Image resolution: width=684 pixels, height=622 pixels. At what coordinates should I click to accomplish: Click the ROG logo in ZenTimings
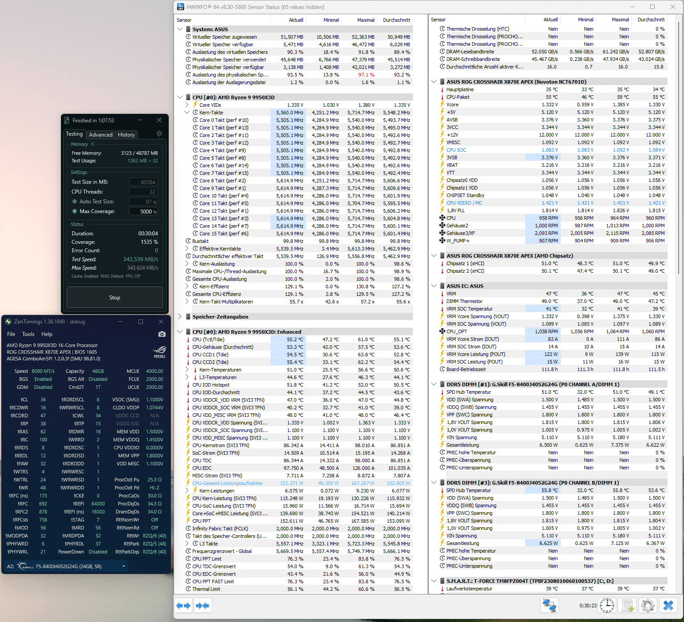159,352
